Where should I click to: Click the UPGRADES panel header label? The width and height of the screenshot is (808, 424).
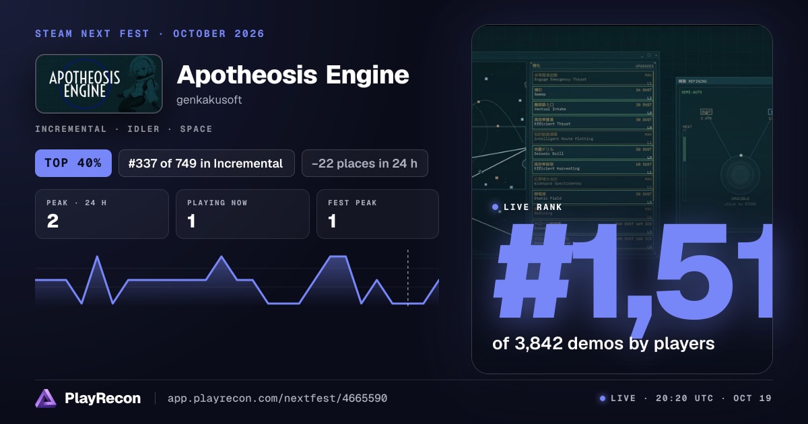click(x=644, y=66)
